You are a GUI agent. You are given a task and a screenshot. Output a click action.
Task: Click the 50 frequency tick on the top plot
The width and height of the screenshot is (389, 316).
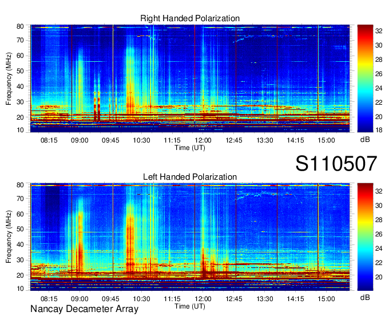(20, 71)
